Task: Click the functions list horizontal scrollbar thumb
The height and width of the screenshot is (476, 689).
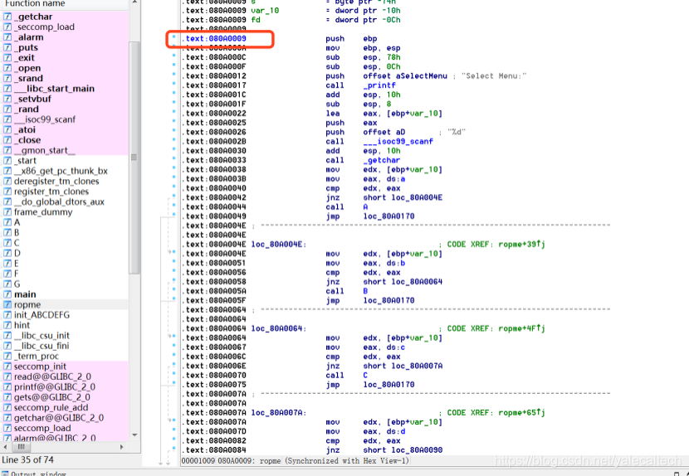Action: tap(21, 447)
